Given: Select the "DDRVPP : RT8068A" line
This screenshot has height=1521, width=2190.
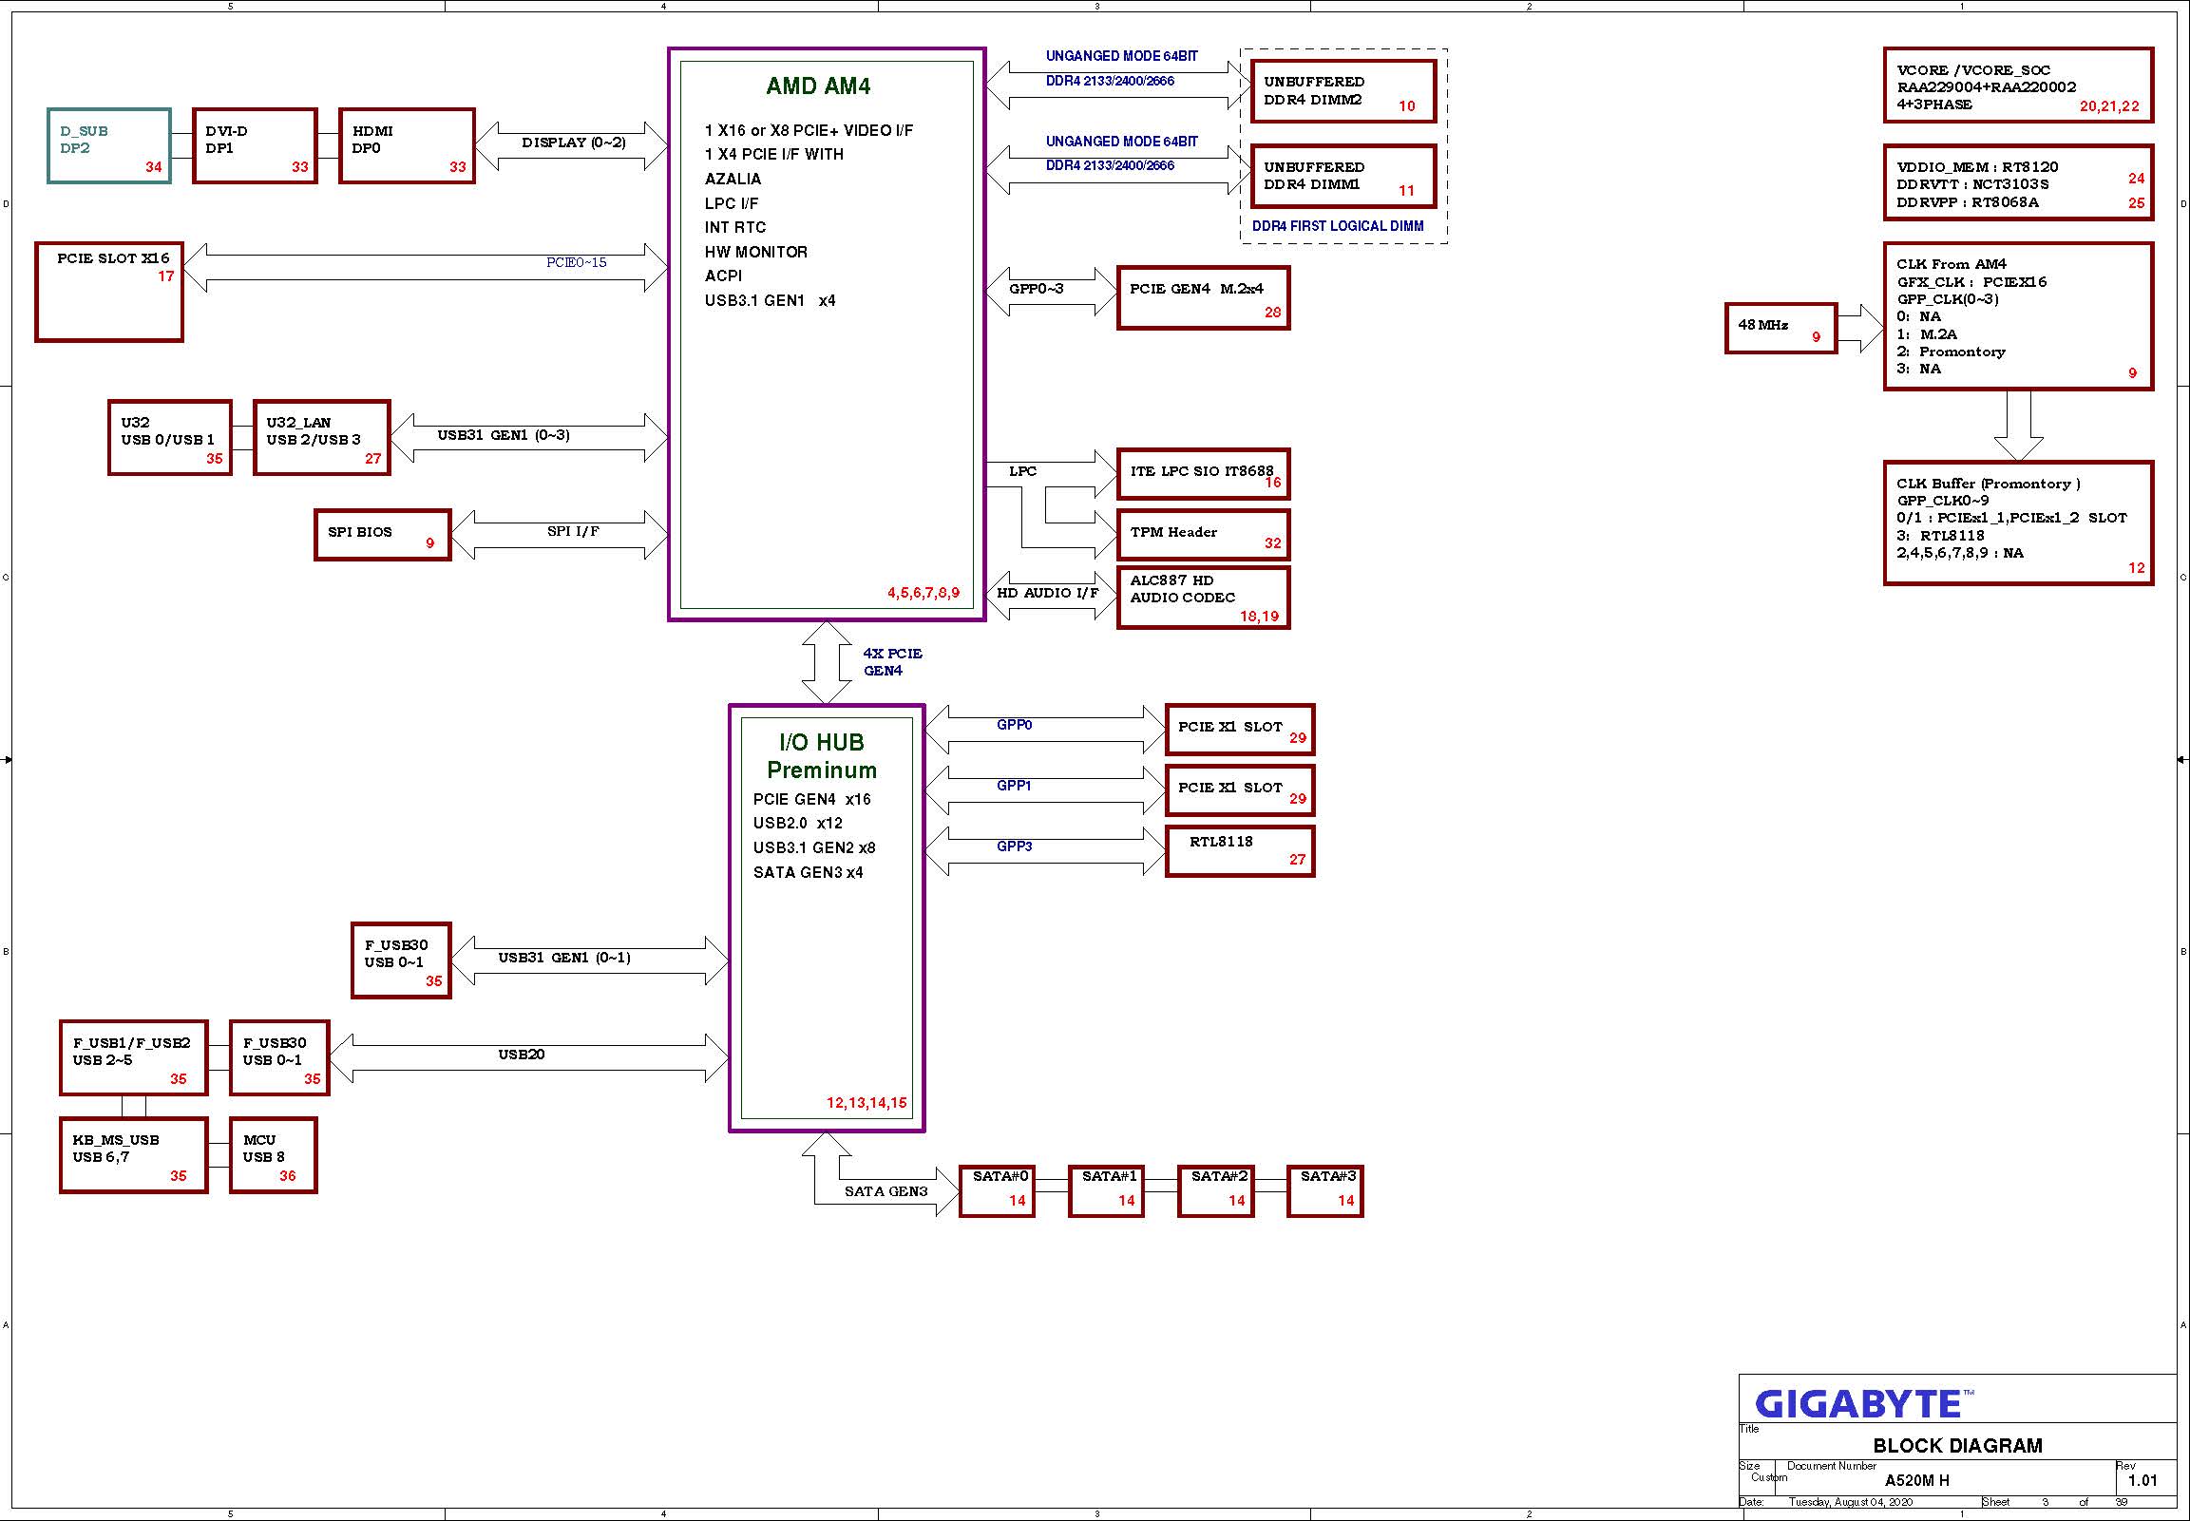Looking at the screenshot, I should tap(1967, 202).
